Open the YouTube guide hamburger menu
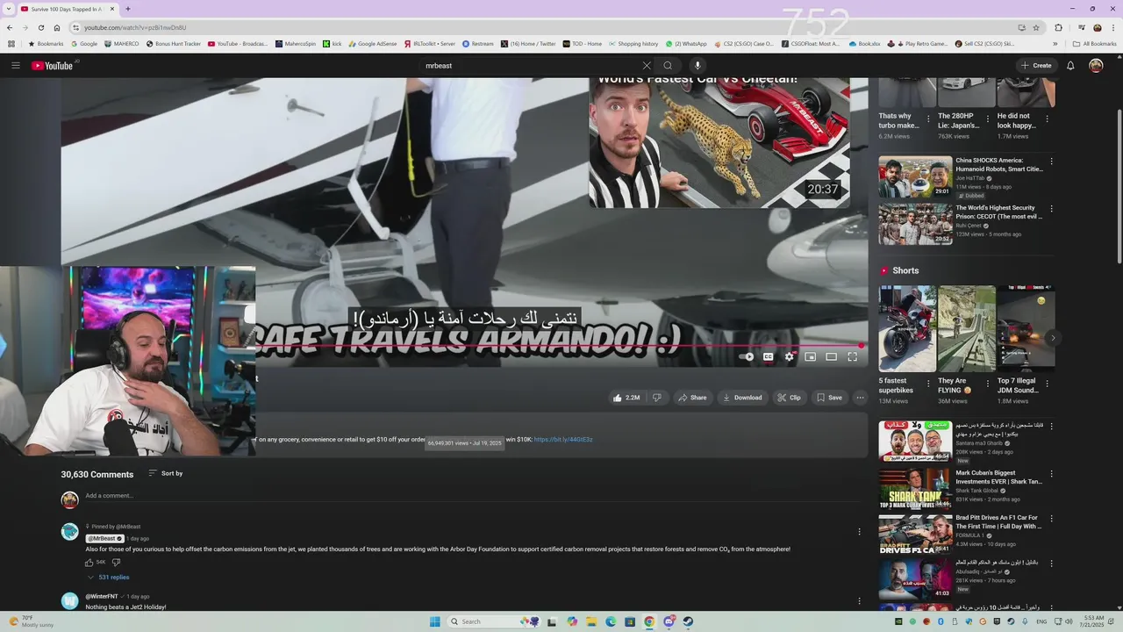The height and width of the screenshot is (632, 1123). tap(16, 66)
